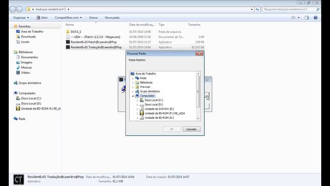This screenshot has height=186, width=330.
Task: Click the Downloads folder icon in sidebar
Action: [x=18, y=37]
